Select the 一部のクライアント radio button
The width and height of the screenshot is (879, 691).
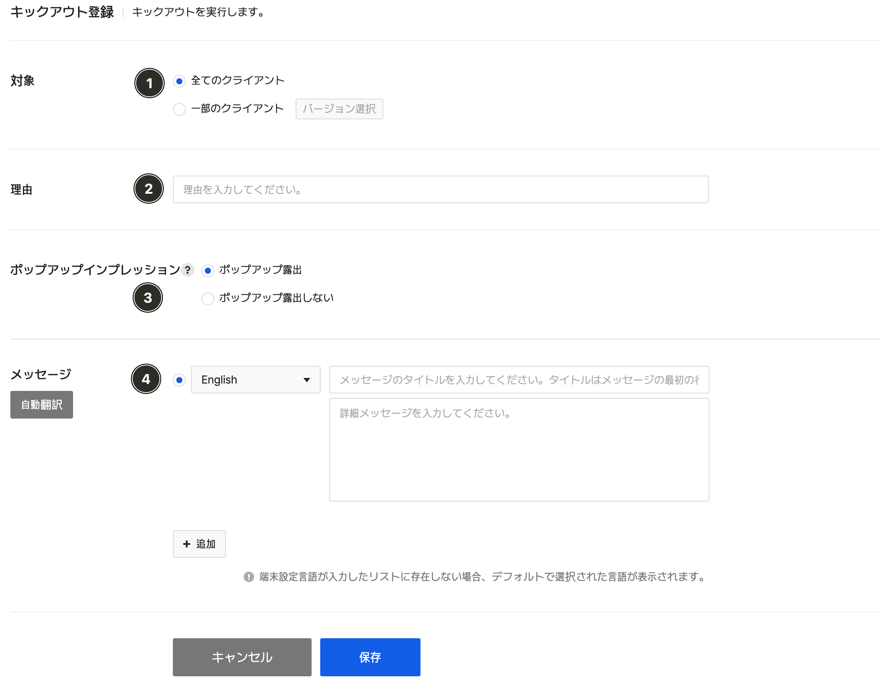pyautogui.click(x=179, y=109)
